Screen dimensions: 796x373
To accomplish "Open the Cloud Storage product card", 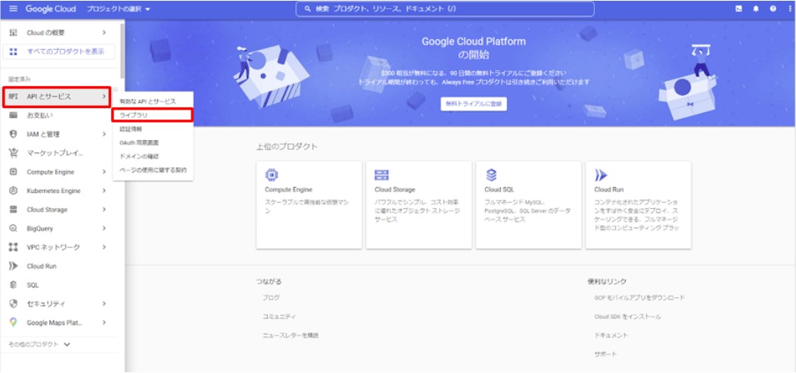I will (419, 205).
